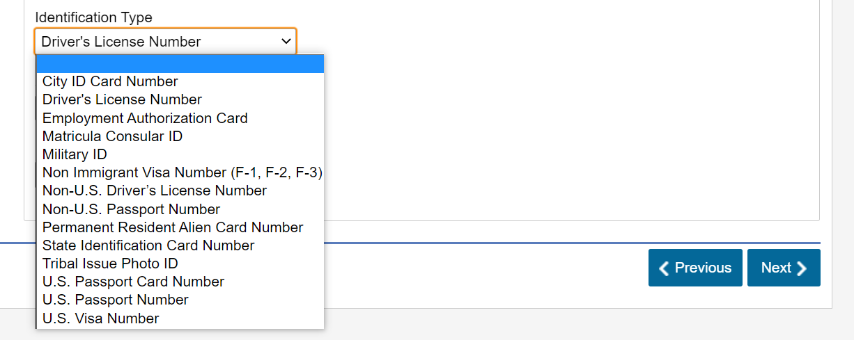Select Non Immigrant Visa Number (F-1, F-2, F-3)
854x340 pixels.
(x=180, y=172)
